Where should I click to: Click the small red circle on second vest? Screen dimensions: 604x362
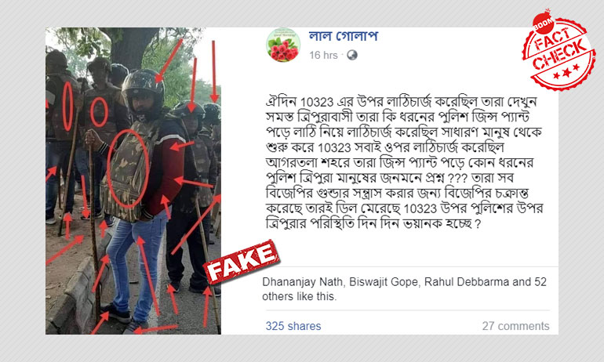(99, 112)
